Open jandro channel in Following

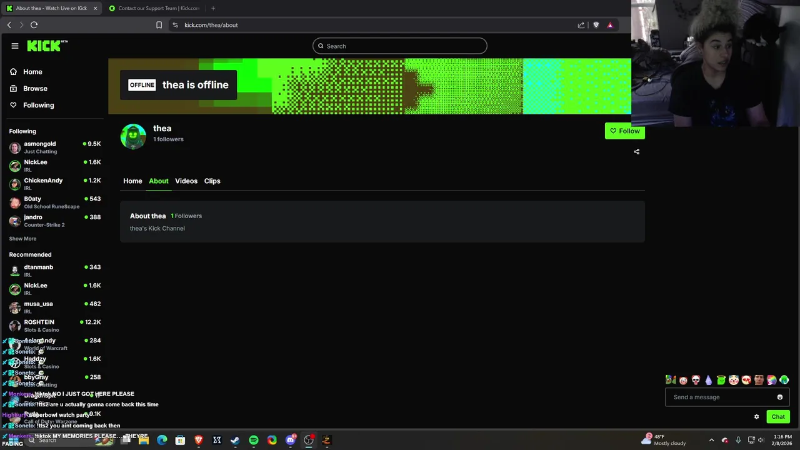click(55, 221)
